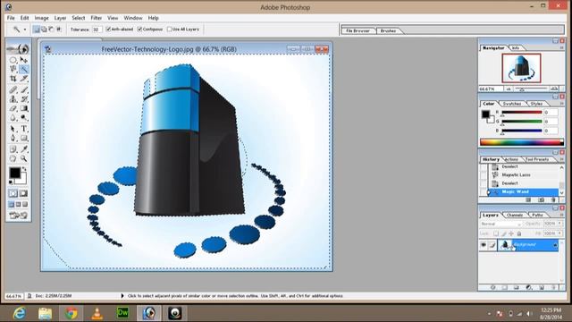Open the File Browser tab
Viewport: 572px width, 322px height.
pyautogui.click(x=357, y=30)
